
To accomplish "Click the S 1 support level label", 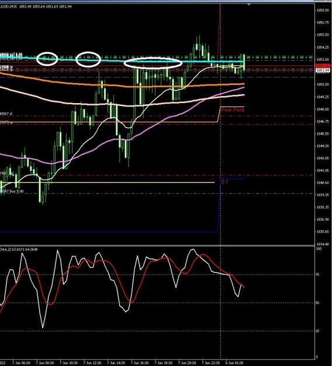I will tap(224, 182).
